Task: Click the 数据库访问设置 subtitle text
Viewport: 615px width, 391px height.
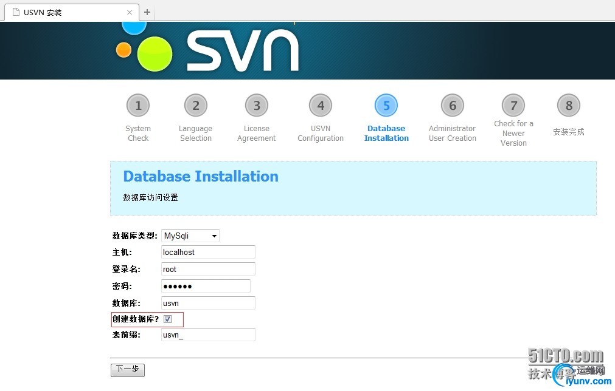Action: click(x=151, y=198)
